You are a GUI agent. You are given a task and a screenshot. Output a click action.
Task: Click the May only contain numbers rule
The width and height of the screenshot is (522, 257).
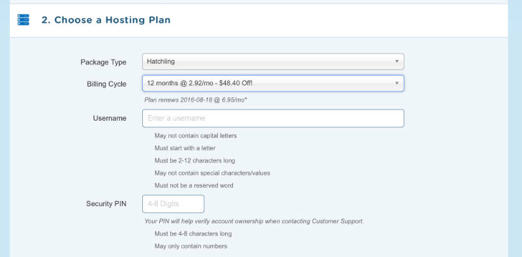[191, 247]
